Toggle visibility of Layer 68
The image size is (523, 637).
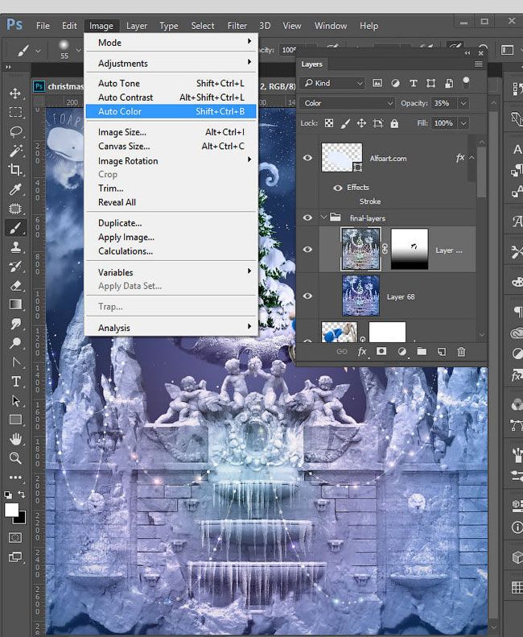click(x=307, y=296)
